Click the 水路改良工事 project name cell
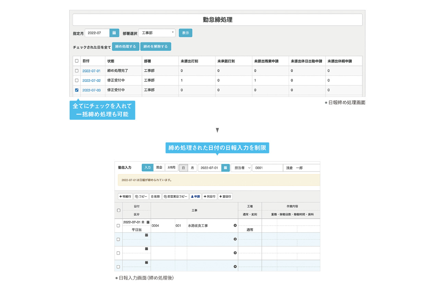 198,226
